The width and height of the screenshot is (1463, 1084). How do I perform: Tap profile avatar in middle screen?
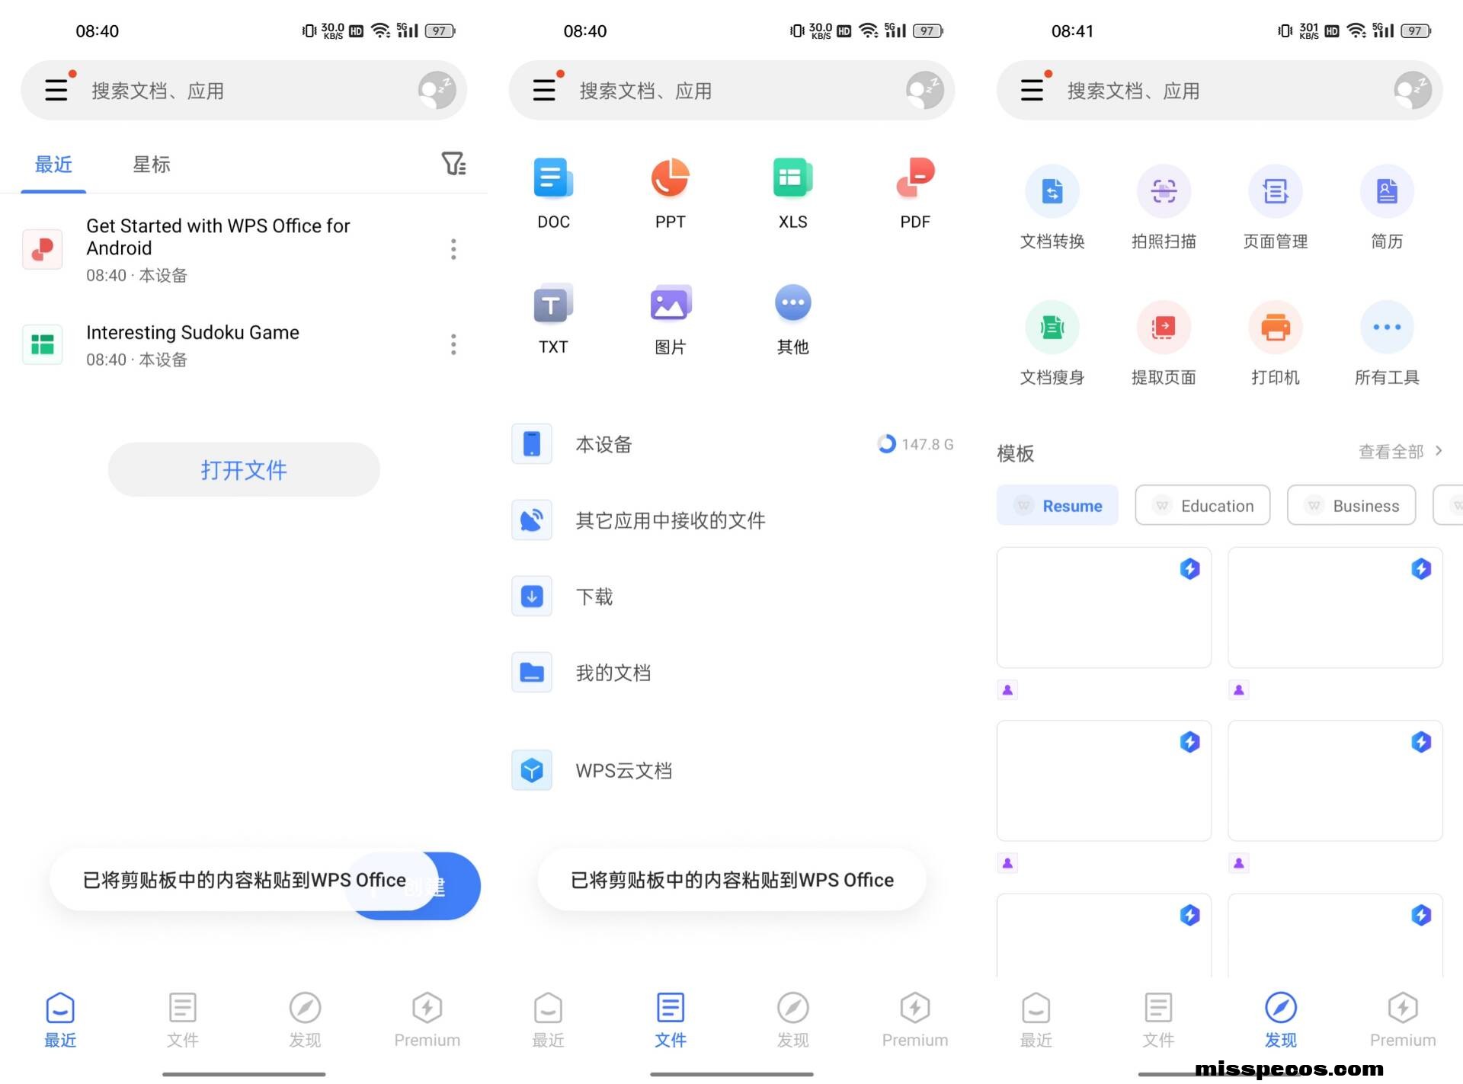click(x=924, y=90)
